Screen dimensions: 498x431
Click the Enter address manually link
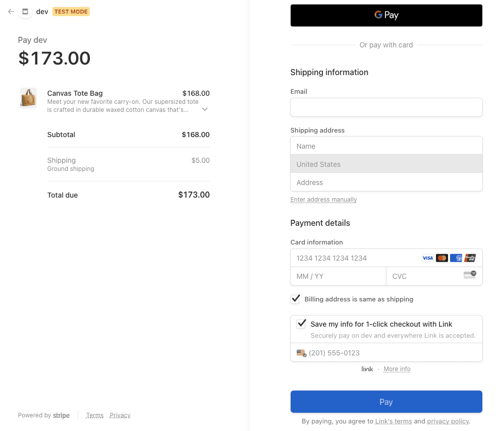click(323, 199)
